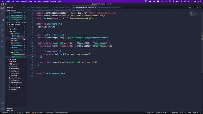Open the Search view in the activity bar
203x114 pixels.
(3, 13)
